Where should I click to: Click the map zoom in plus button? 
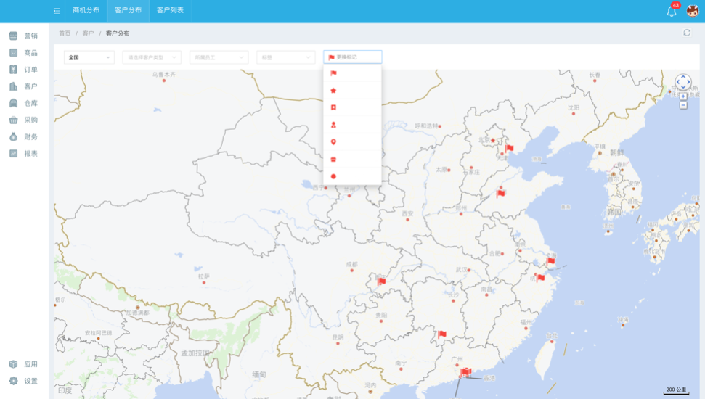(683, 96)
